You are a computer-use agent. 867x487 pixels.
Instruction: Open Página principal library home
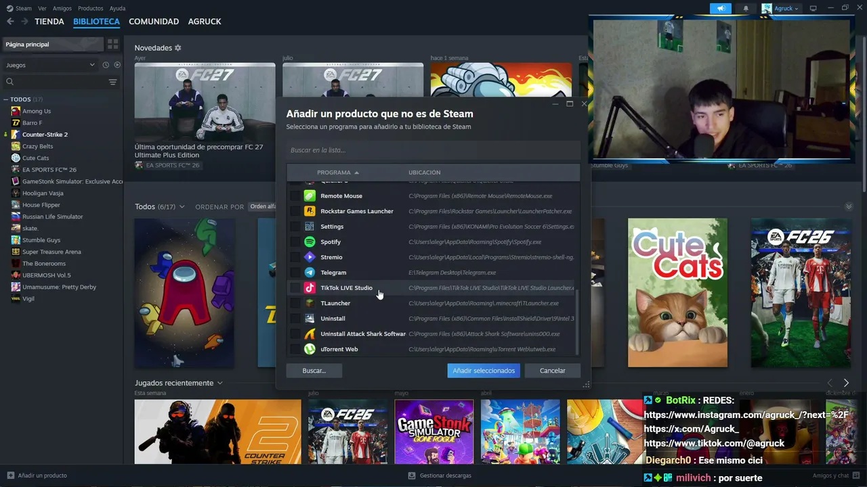53,44
